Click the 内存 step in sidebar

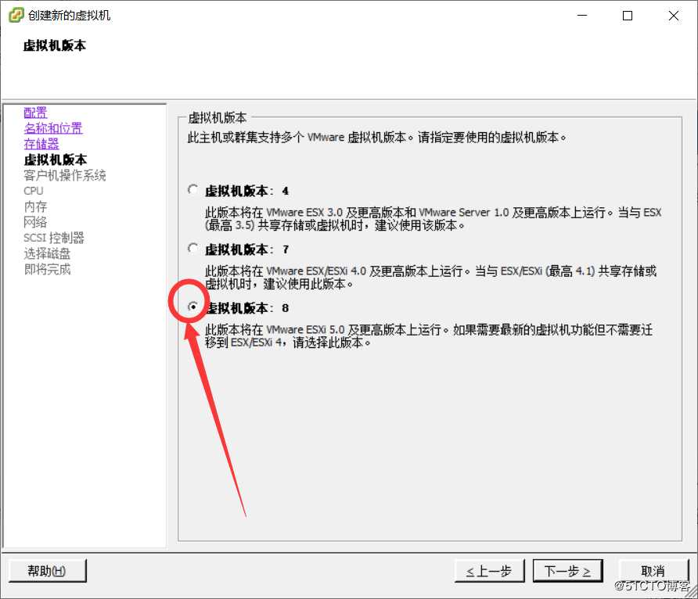tap(35, 206)
